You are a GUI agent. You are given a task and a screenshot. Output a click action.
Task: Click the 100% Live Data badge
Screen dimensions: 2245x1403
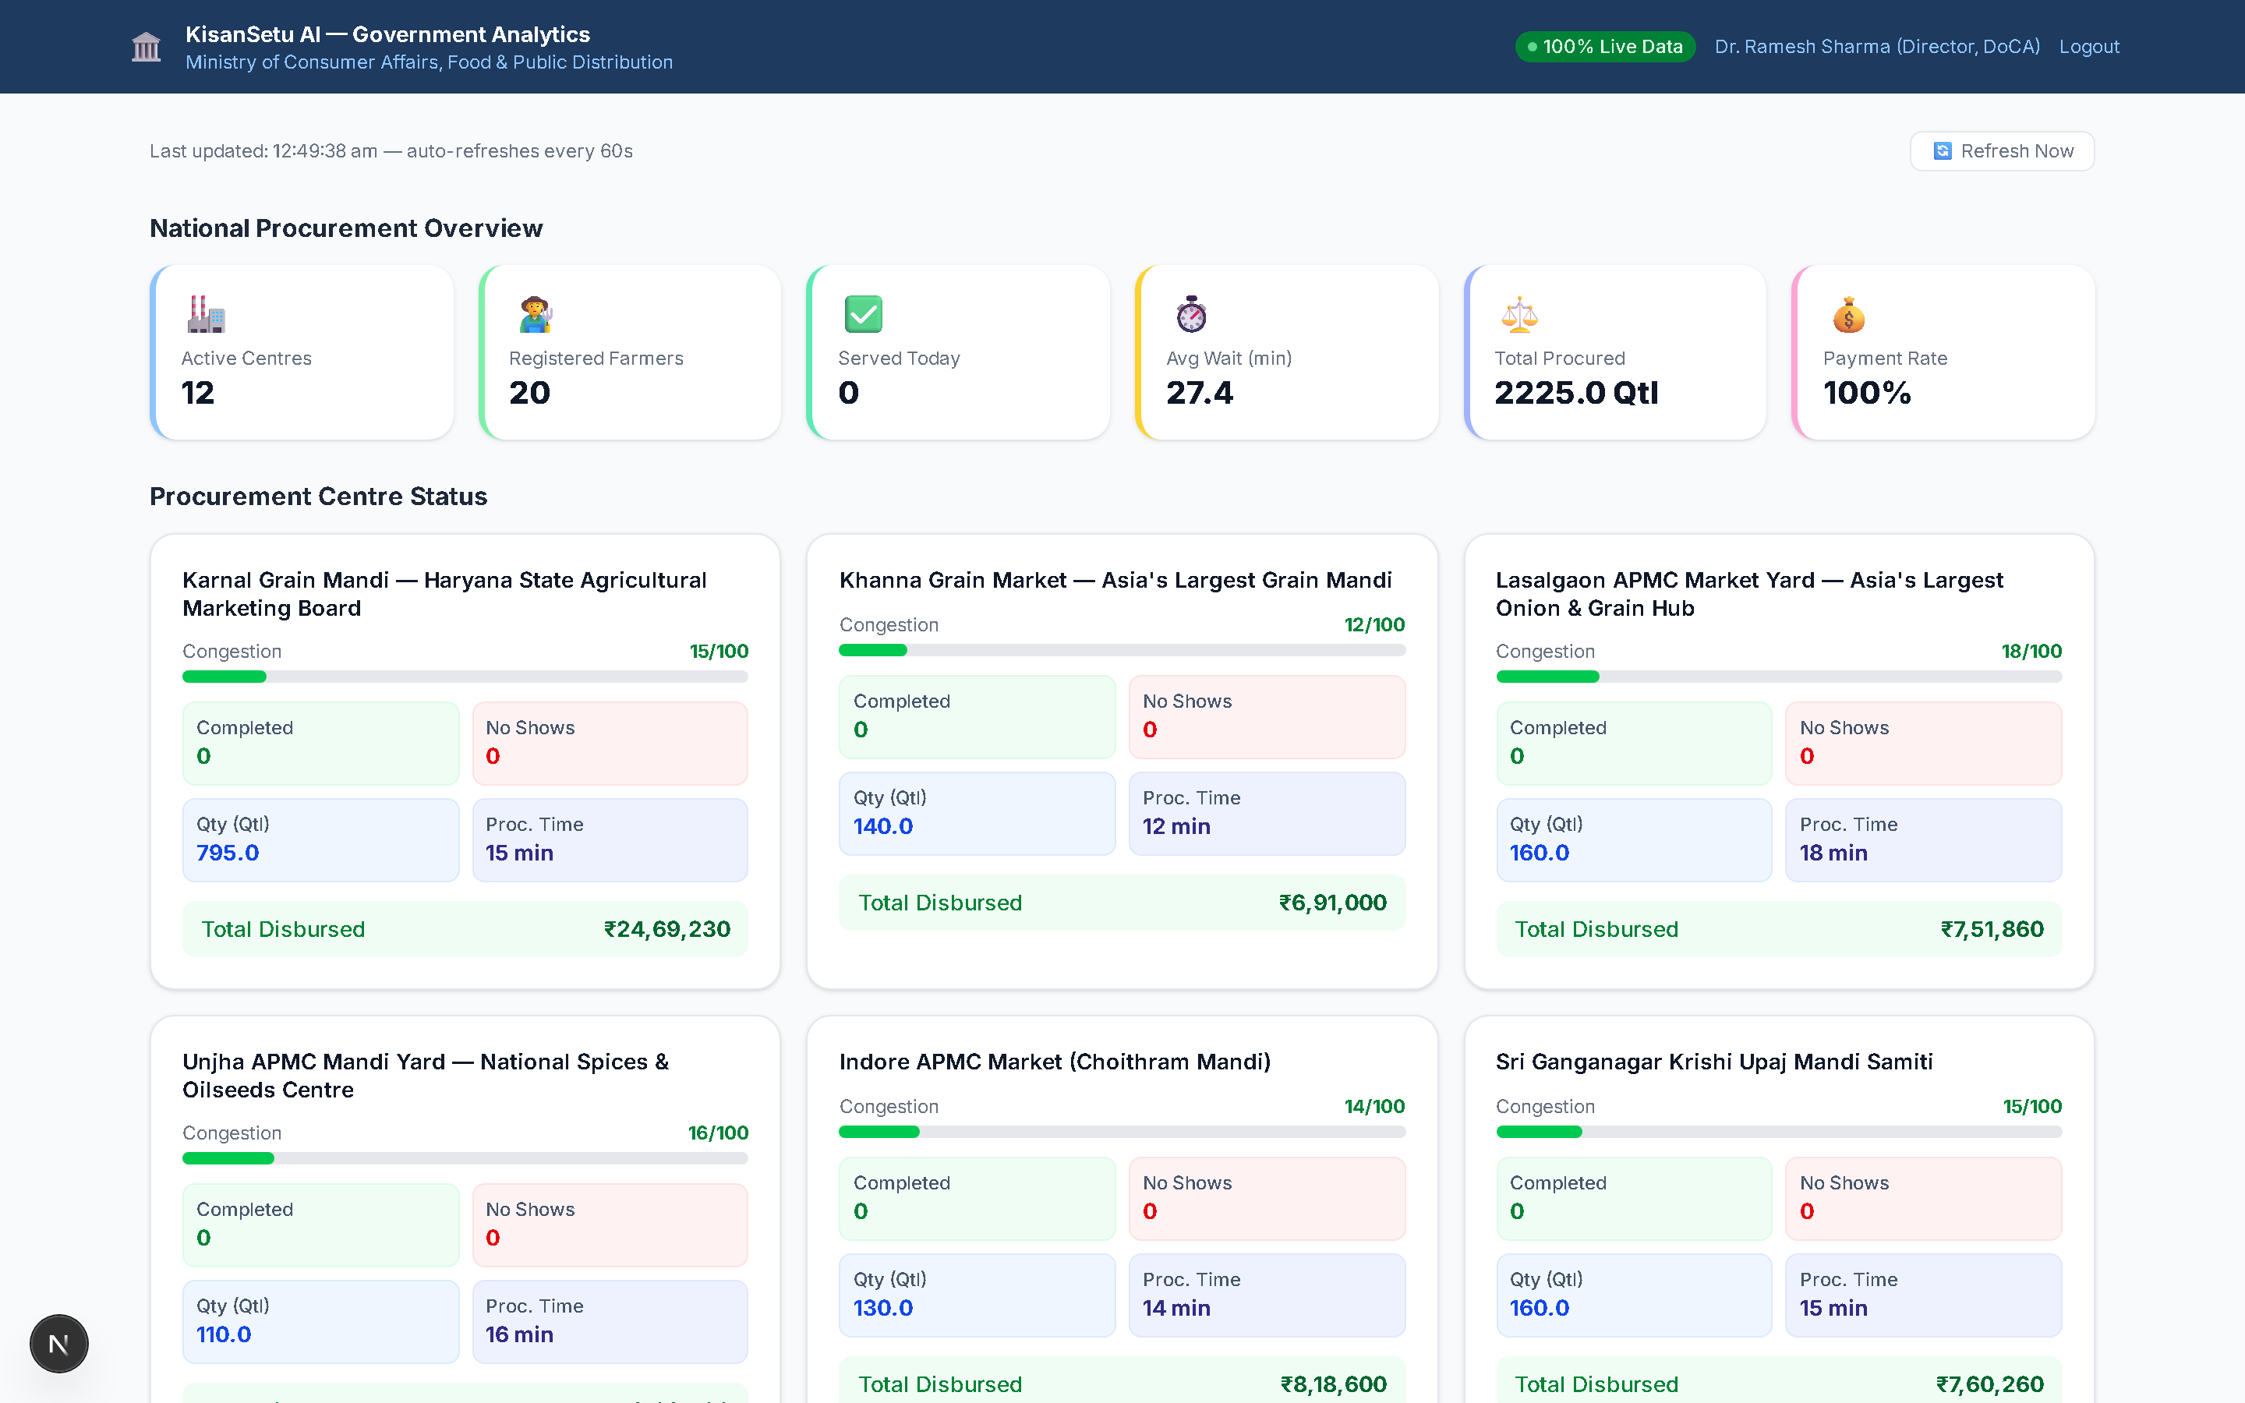tap(1605, 47)
